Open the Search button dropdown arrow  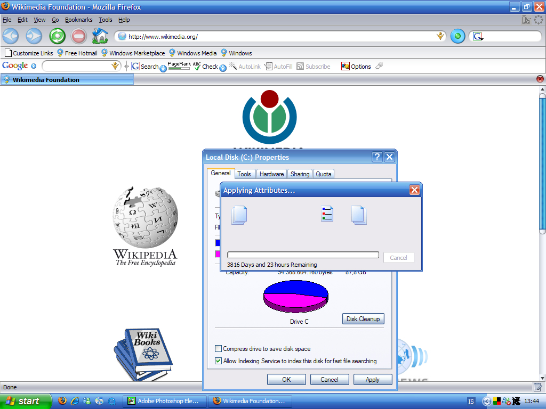click(163, 68)
